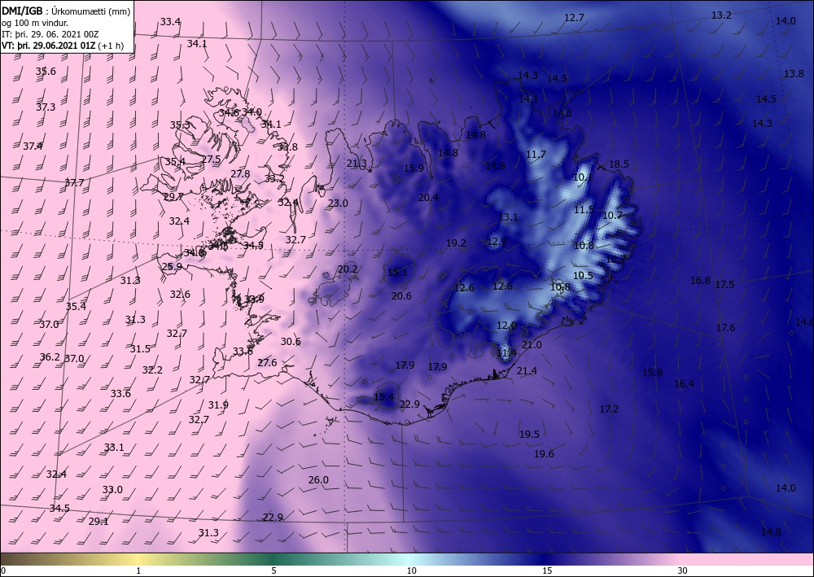Click the 37.3 value label
Viewport: 814px width, 577px height.
(46, 107)
